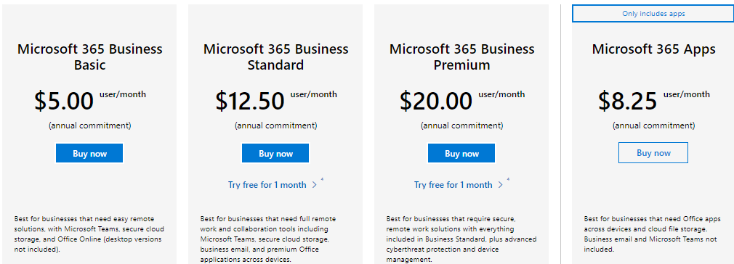Click the $20.00 price on the Premium plan

pyautogui.click(x=436, y=101)
